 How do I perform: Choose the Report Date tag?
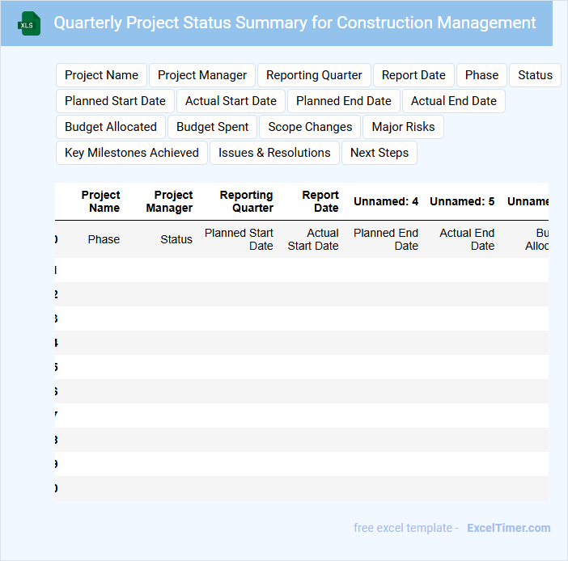click(413, 75)
